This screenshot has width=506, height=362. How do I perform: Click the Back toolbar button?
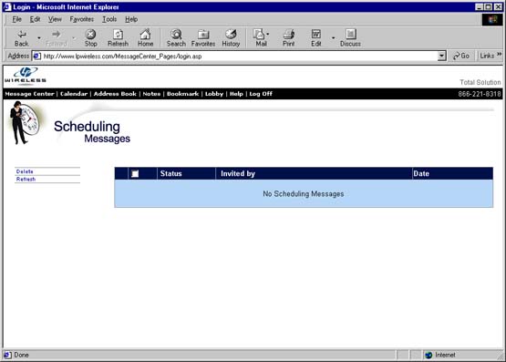click(22, 38)
